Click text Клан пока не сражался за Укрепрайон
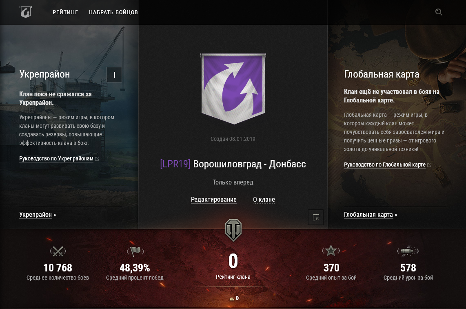466x309 pixels. (55, 98)
